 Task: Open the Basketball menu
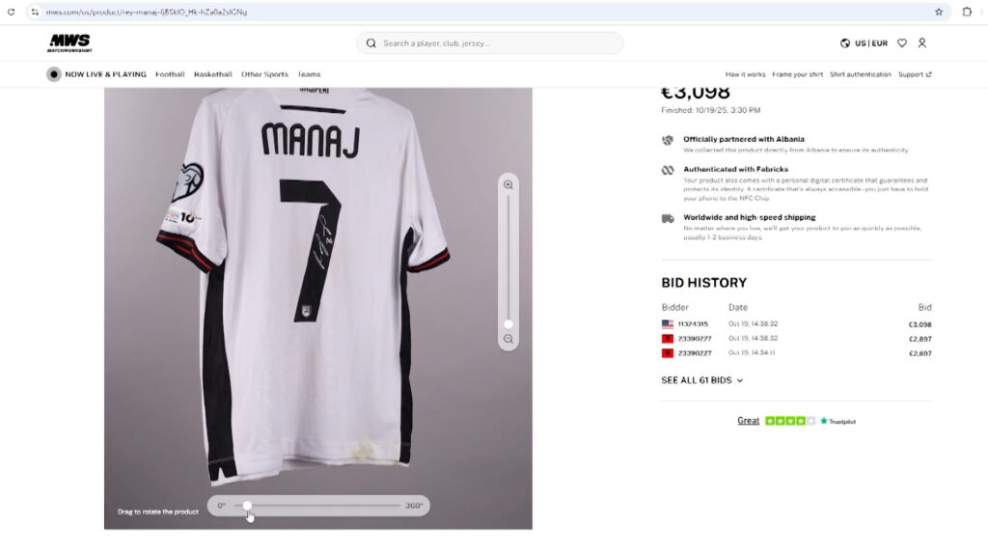point(212,74)
